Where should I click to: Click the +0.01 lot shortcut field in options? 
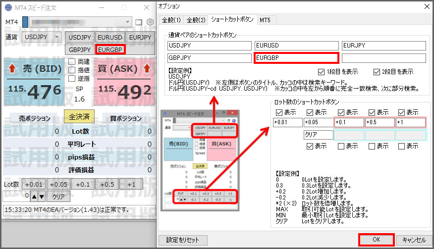pos(288,122)
